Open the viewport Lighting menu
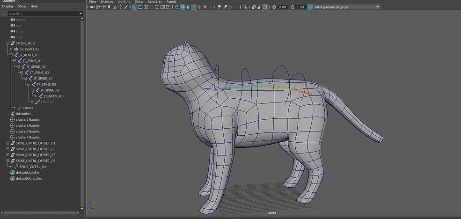Viewport: 461px width, 219px height. coord(124,1)
